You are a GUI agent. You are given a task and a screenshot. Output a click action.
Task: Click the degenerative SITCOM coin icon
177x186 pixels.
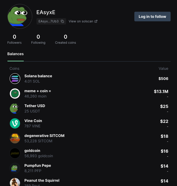pos(15,138)
